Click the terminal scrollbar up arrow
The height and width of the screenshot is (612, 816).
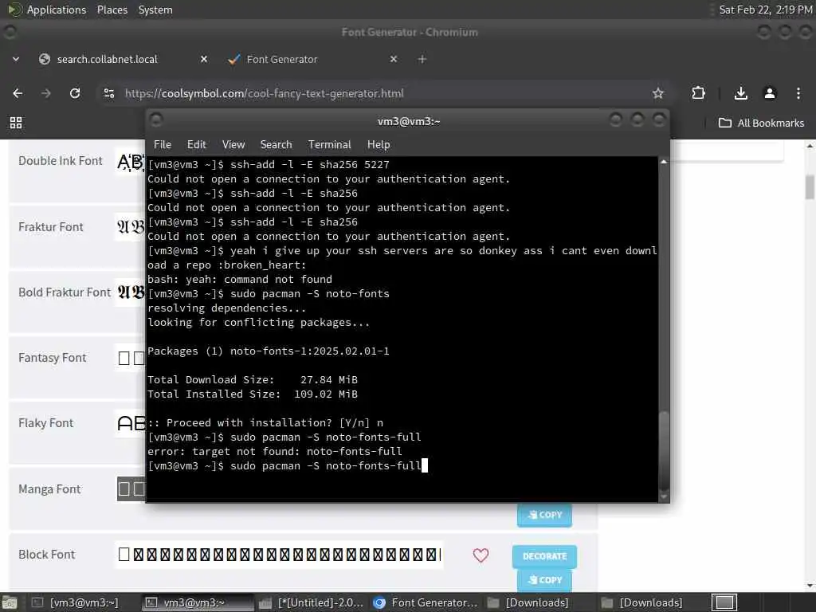(x=664, y=162)
